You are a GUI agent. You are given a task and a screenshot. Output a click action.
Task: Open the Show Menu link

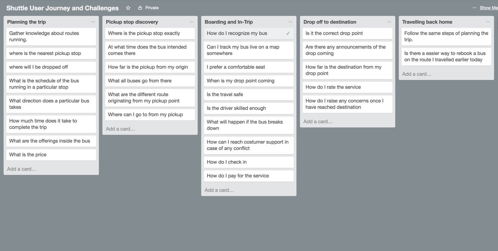[x=489, y=8]
